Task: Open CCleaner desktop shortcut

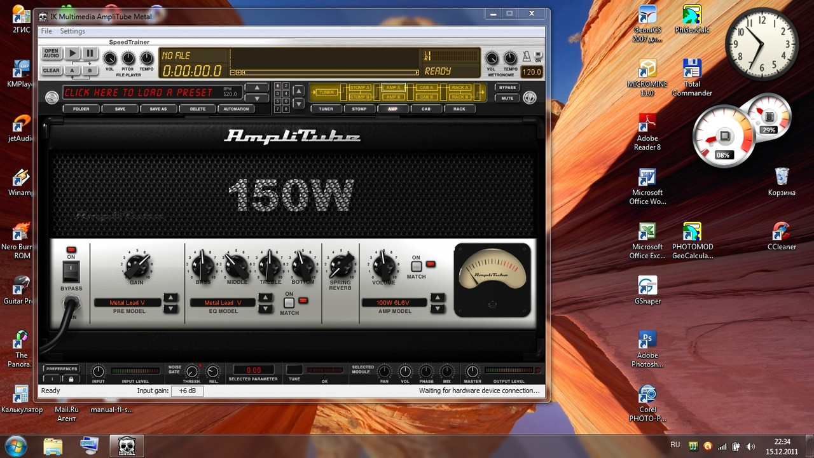Action: (x=782, y=236)
